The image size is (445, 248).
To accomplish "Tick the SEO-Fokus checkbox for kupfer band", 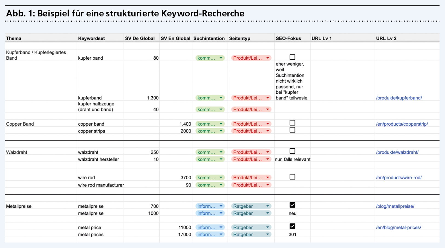I will pyautogui.click(x=292, y=57).
